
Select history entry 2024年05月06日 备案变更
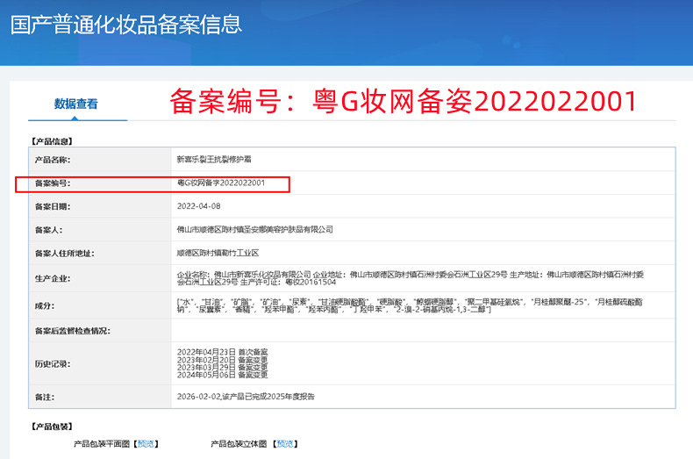pyautogui.click(x=222, y=375)
